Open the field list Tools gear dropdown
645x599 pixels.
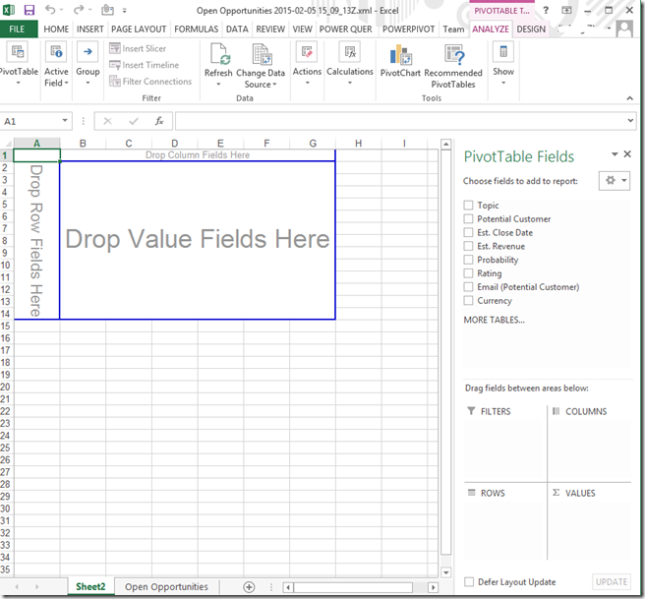tap(615, 180)
